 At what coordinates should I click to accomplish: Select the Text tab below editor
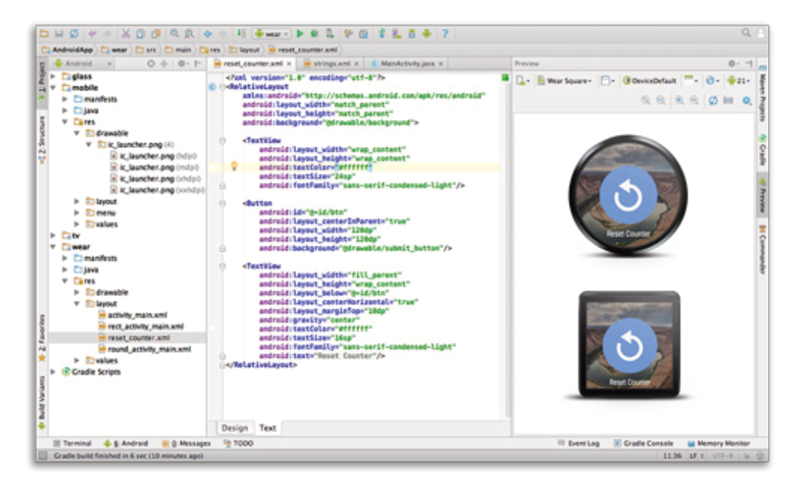click(267, 428)
